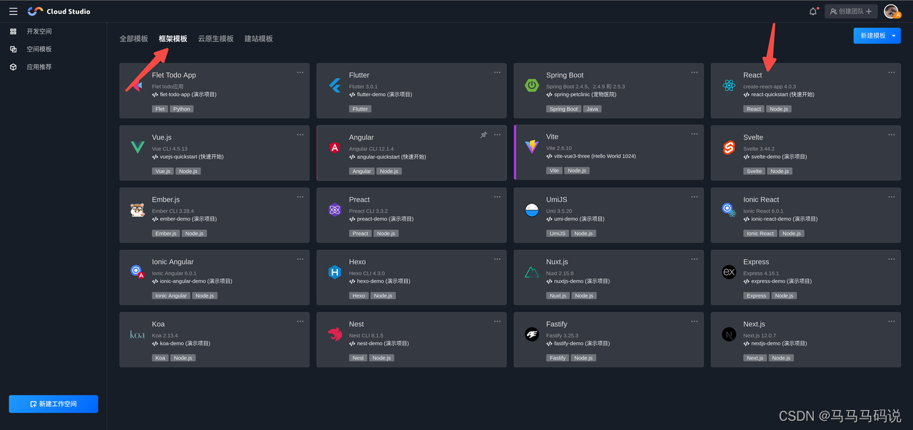Pin the Angular template card
913x430 pixels.
coord(484,135)
